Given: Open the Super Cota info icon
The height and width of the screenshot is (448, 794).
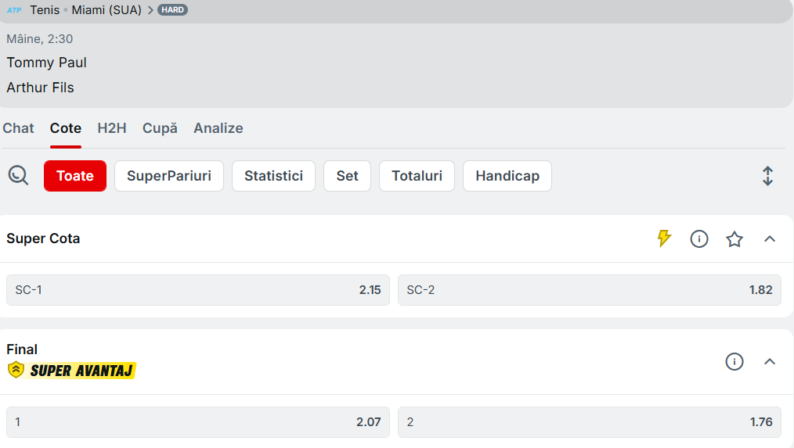Looking at the screenshot, I should click(698, 238).
